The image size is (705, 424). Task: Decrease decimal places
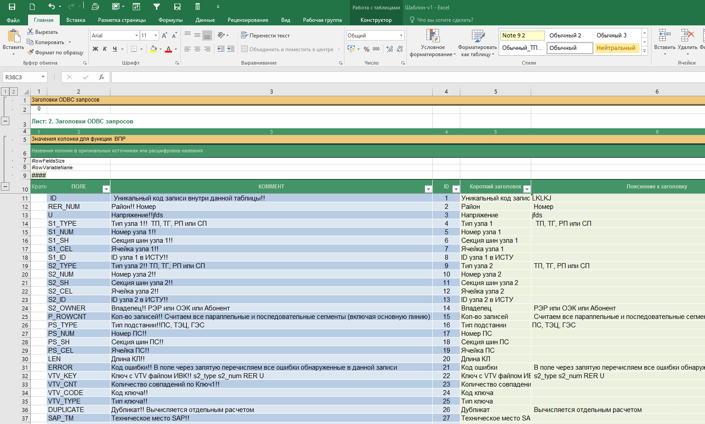click(400, 49)
